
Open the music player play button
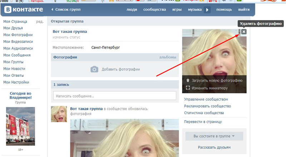pos(207,10)
